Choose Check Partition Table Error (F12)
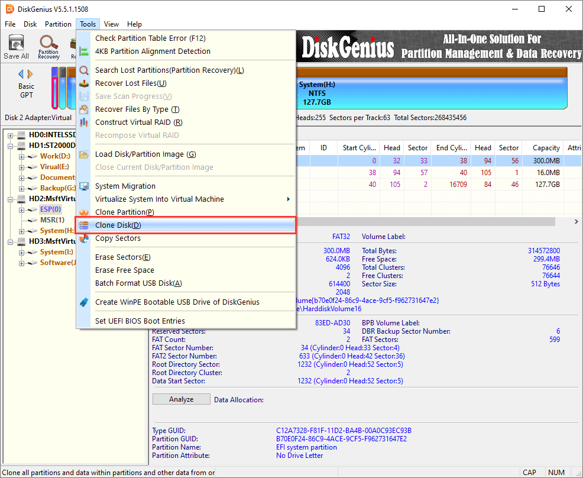This screenshot has height=478, width=583. tap(186, 38)
